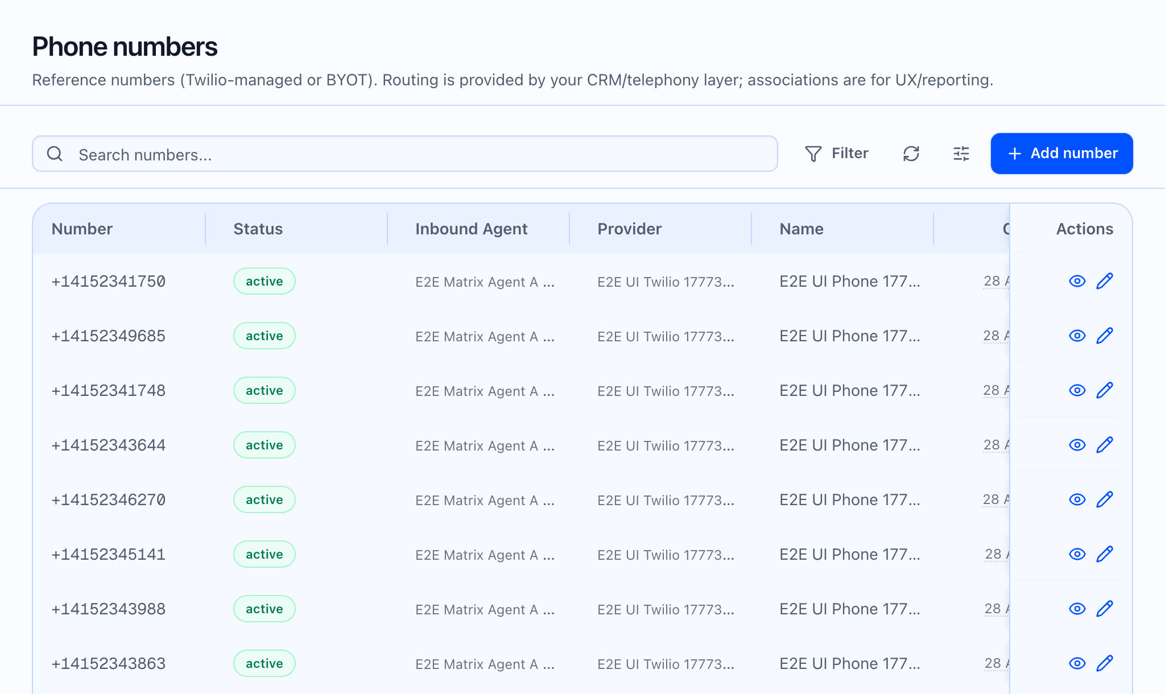Edit +14152346270 with the pencil icon
Screen dimensions: 1165x694
coord(1105,499)
